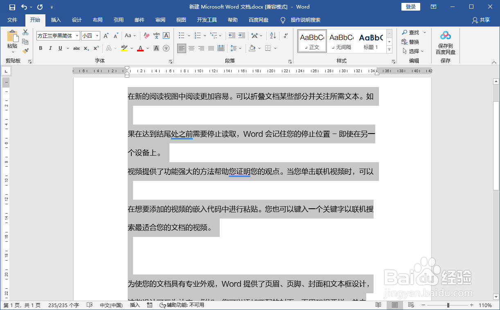Open the font size dropdown

click(97, 36)
